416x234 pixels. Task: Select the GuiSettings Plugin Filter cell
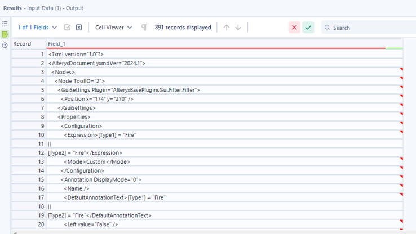[224, 90]
